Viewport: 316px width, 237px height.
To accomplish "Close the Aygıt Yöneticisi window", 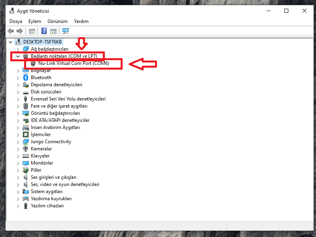I will pyautogui.click(x=304, y=11).
